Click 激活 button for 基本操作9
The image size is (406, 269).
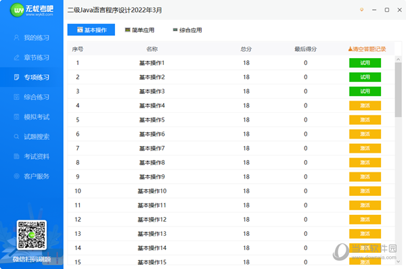(365, 176)
